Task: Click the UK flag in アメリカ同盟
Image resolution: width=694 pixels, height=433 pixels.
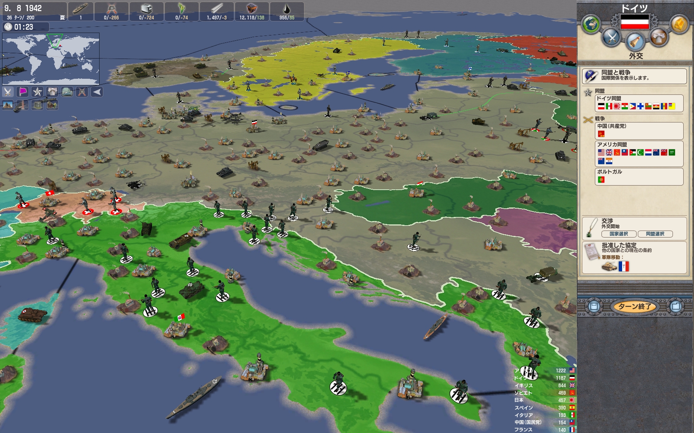Action: (x=609, y=153)
